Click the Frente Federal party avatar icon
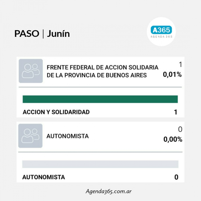 coord(31,71)
